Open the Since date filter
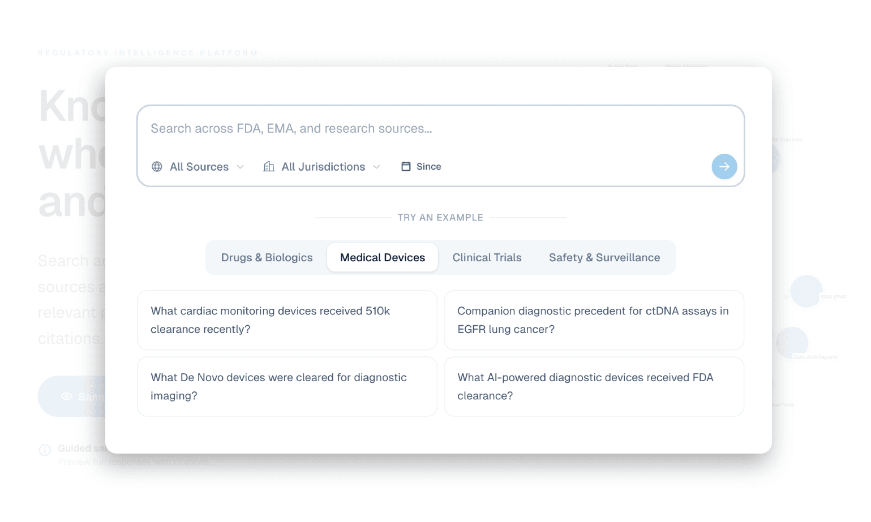Screen dimensions: 871x522 421,166
